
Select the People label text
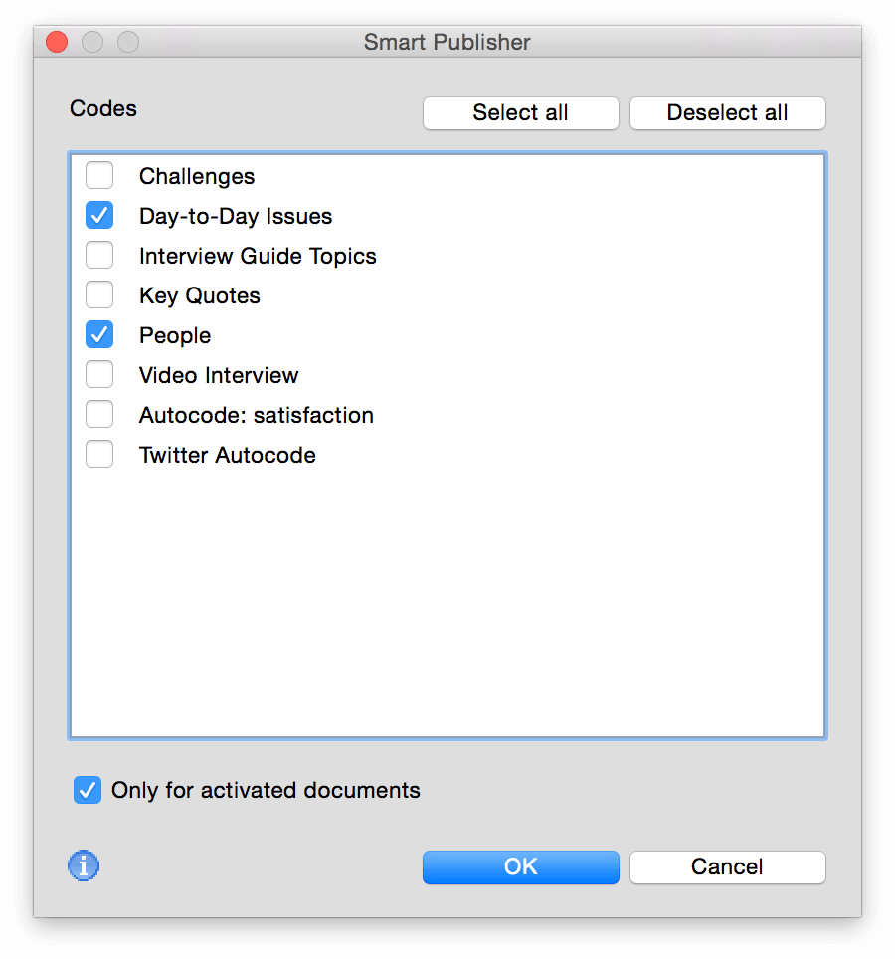click(x=175, y=336)
